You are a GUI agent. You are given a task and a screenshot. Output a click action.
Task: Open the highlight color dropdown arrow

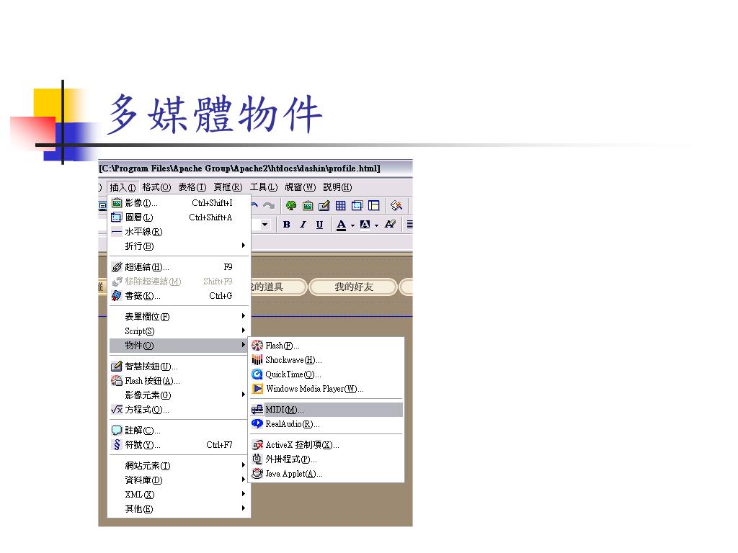(376, 225)
